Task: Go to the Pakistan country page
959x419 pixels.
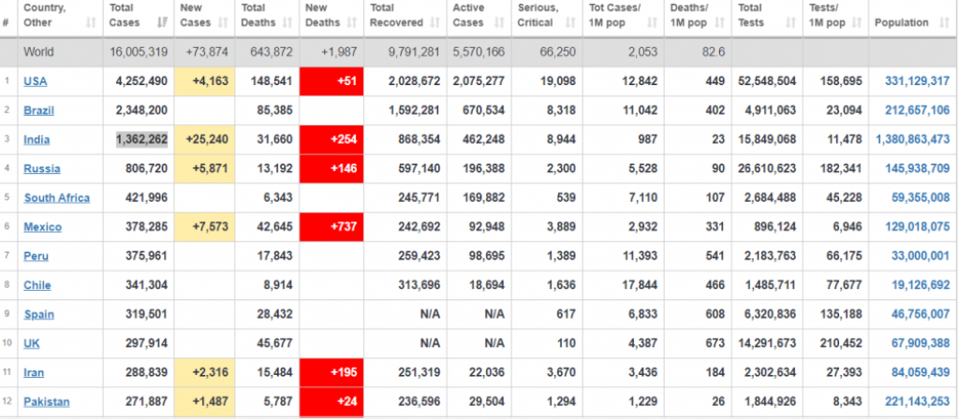Action: tap(46, 401)
